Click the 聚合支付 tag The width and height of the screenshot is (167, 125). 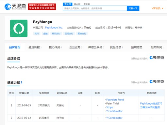point(82,34)
